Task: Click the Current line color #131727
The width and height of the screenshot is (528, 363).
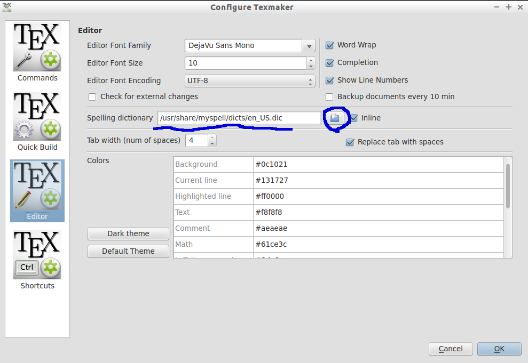Action: pyautogui.click(x=378, y=181)
